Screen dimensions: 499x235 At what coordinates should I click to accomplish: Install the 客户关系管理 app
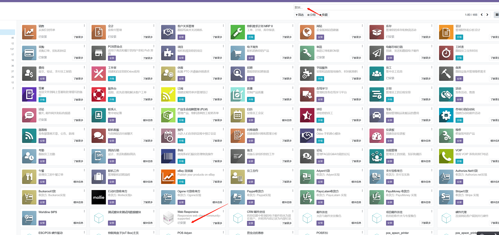click(x=181, y=37)
